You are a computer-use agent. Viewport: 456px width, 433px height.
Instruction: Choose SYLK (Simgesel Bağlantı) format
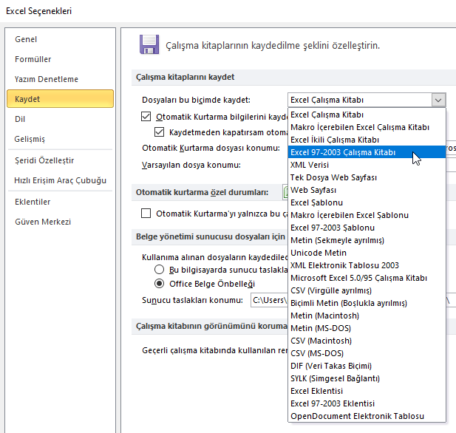(367, 378)
